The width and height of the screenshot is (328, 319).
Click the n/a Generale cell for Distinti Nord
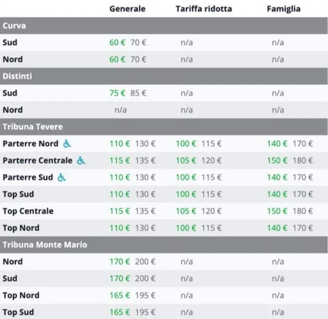click(120, 110)
